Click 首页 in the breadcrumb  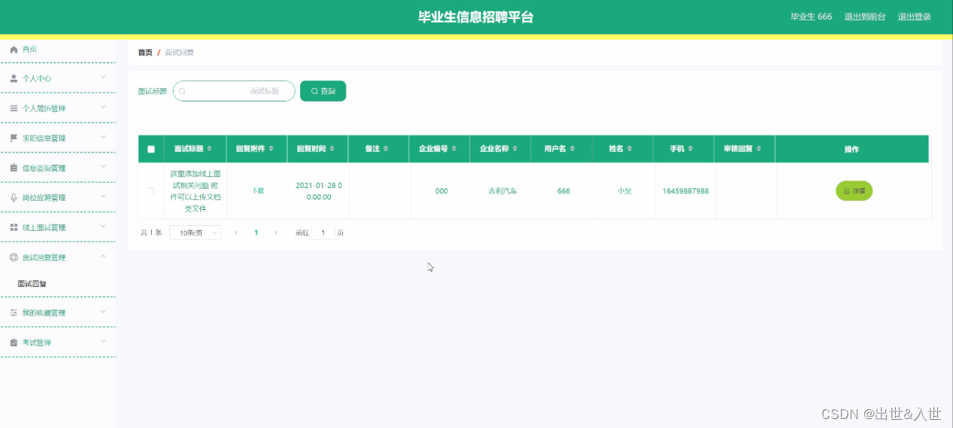[x=145, y=53]
